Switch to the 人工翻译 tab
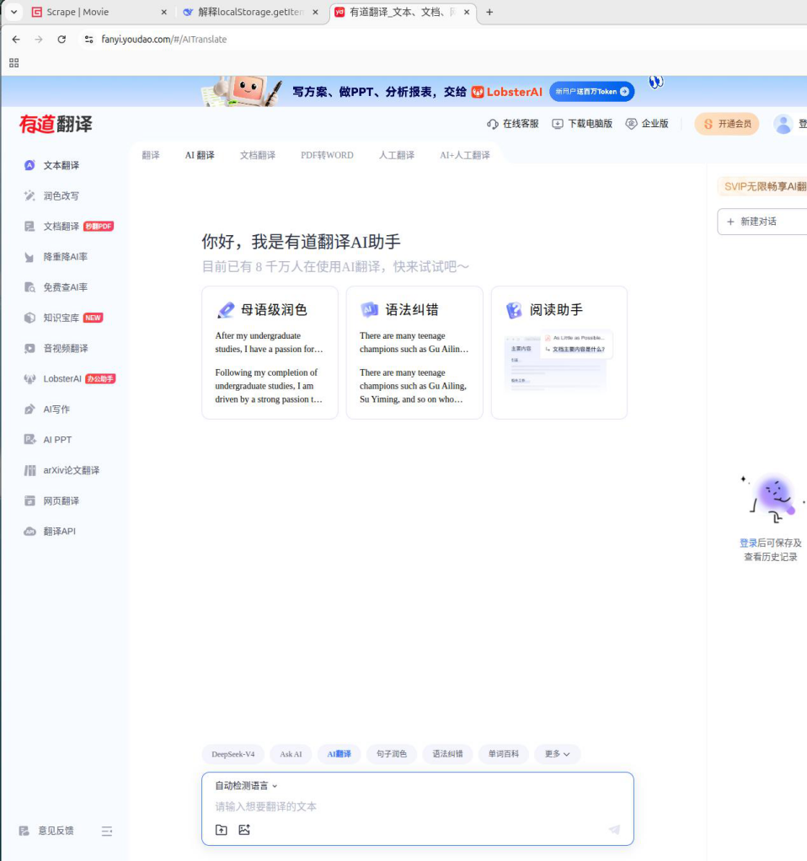The height and width of the screenshot is (861, 807). [x=397, y=155]
